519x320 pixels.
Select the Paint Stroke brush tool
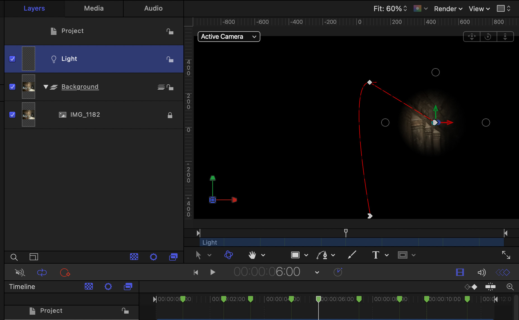point(352,255)
